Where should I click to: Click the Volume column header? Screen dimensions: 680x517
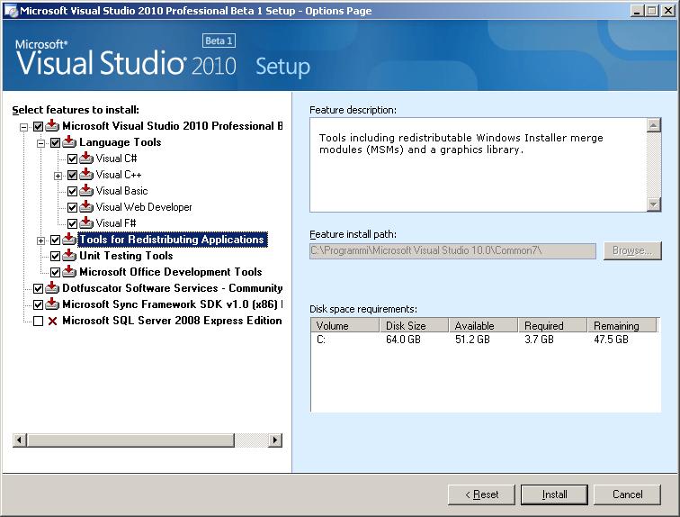(345, 325)
